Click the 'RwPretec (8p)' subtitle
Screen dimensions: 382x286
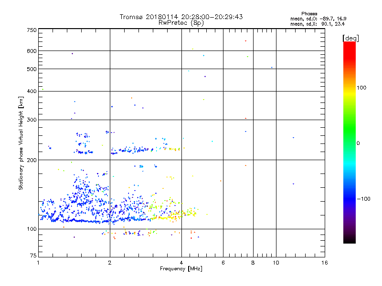[181, 23]
